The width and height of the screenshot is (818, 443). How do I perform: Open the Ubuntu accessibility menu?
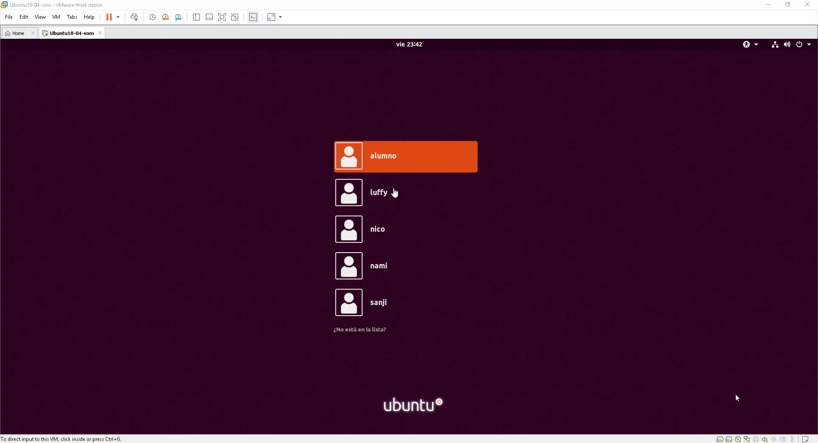pos(750,44)
